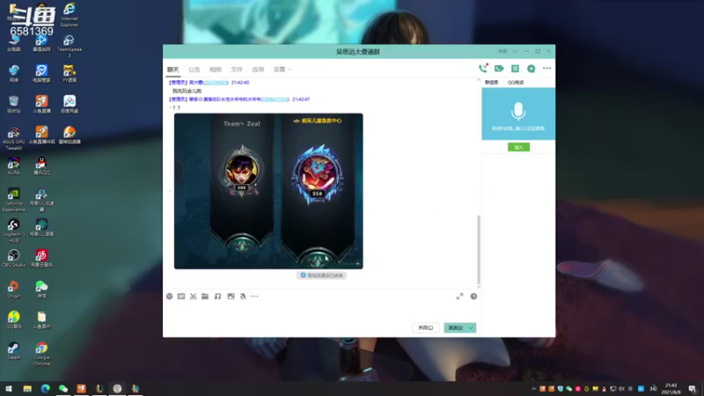
Task: Click the headphone music icon in toolbar
Action: pos(217,297)
